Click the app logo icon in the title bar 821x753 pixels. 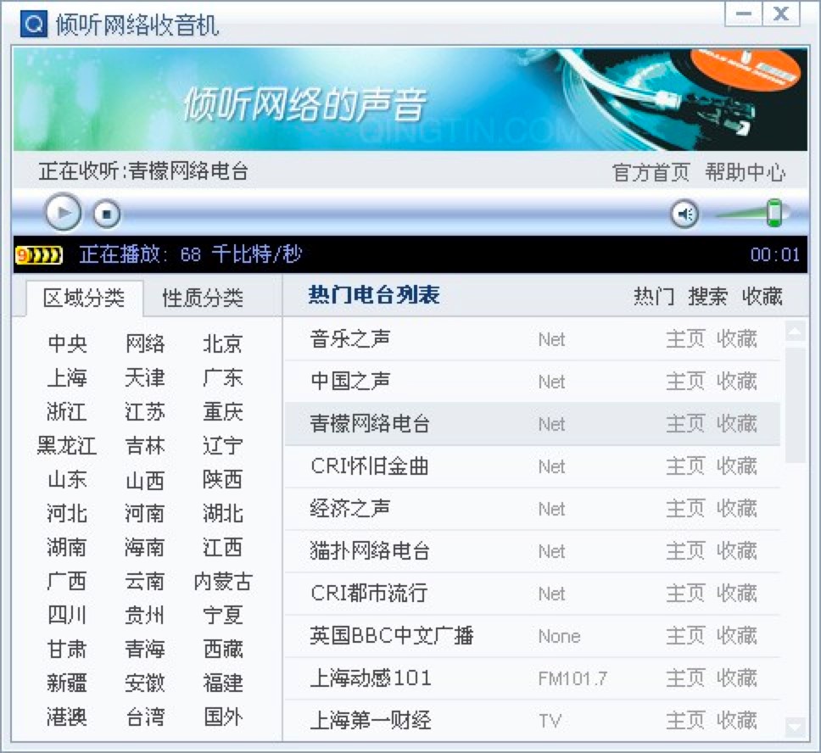click(34, 24)
